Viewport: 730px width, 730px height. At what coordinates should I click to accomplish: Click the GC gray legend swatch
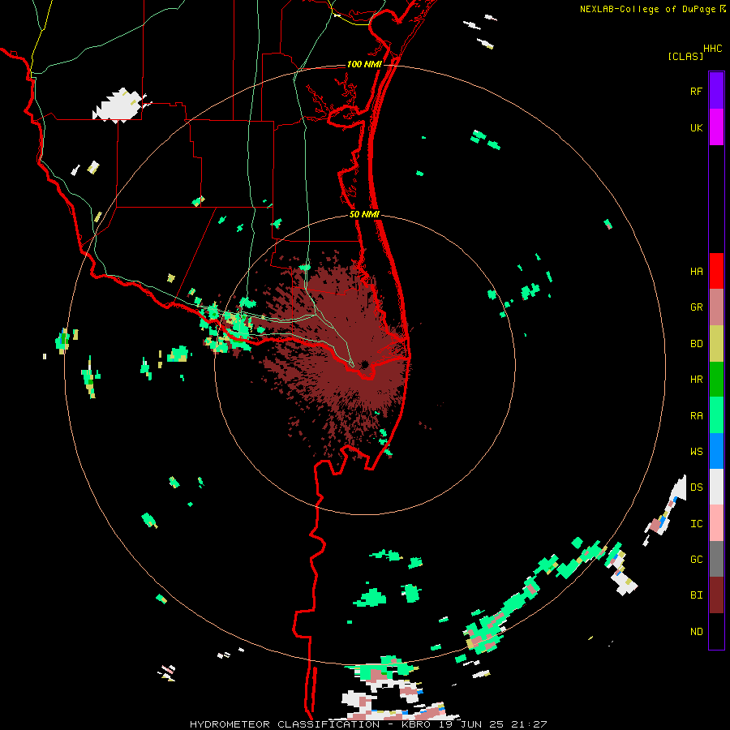coord(716,559)
